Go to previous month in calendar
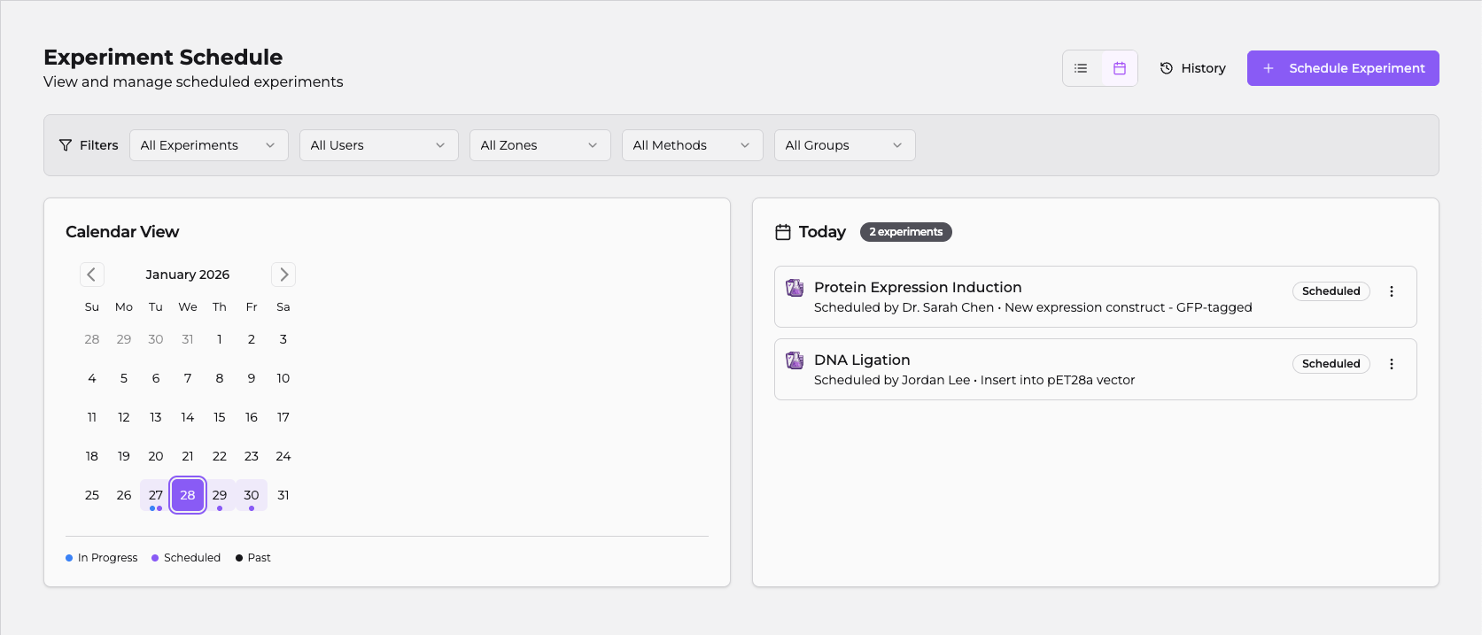This screenshot has width=1482, height=635. tap(92, 275)
